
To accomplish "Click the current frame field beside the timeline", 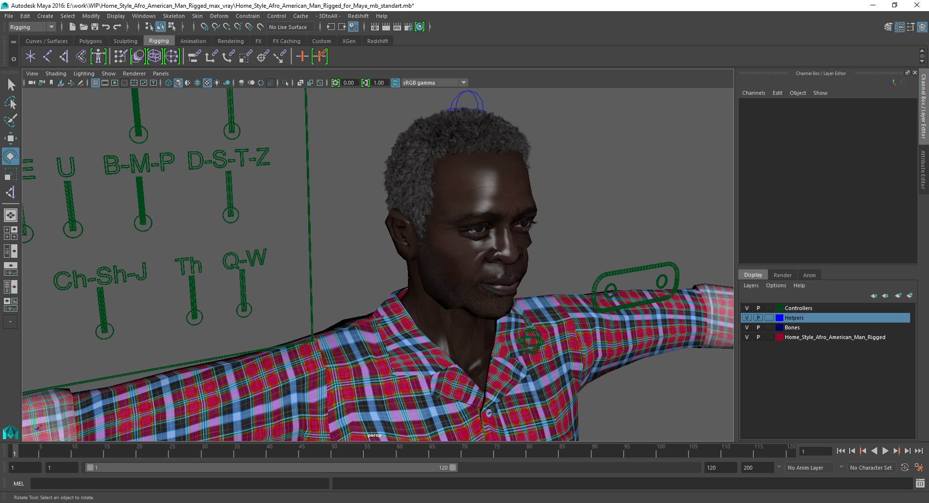I will pos(815,451).
